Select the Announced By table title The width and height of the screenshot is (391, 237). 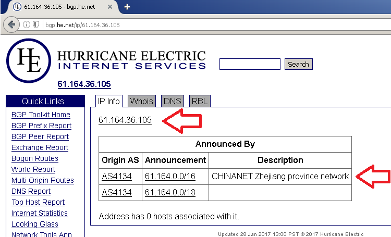tap(225, 144)
